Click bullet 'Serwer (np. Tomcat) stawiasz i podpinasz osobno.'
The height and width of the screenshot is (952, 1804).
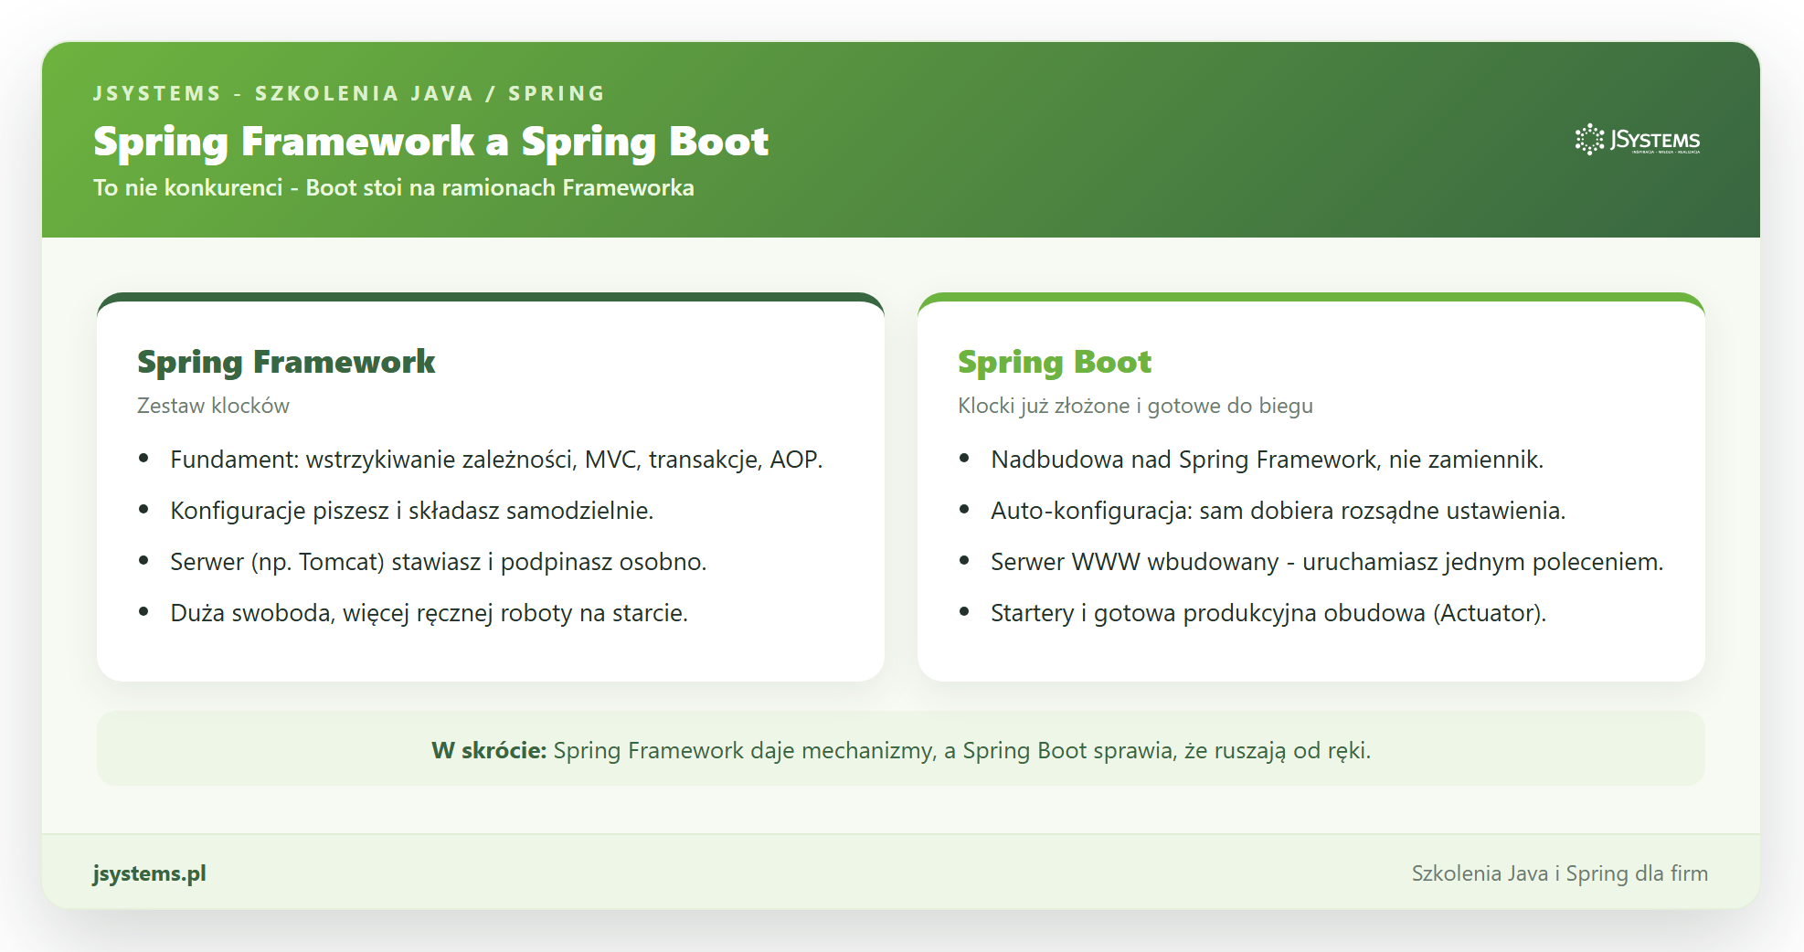click(438, 562)
